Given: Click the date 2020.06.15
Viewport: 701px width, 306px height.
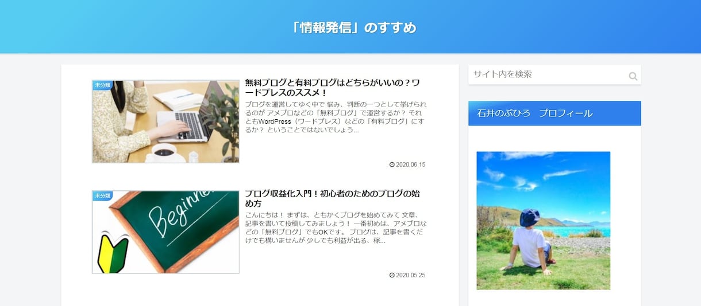Looking at the screenshot, I should 410,164.
